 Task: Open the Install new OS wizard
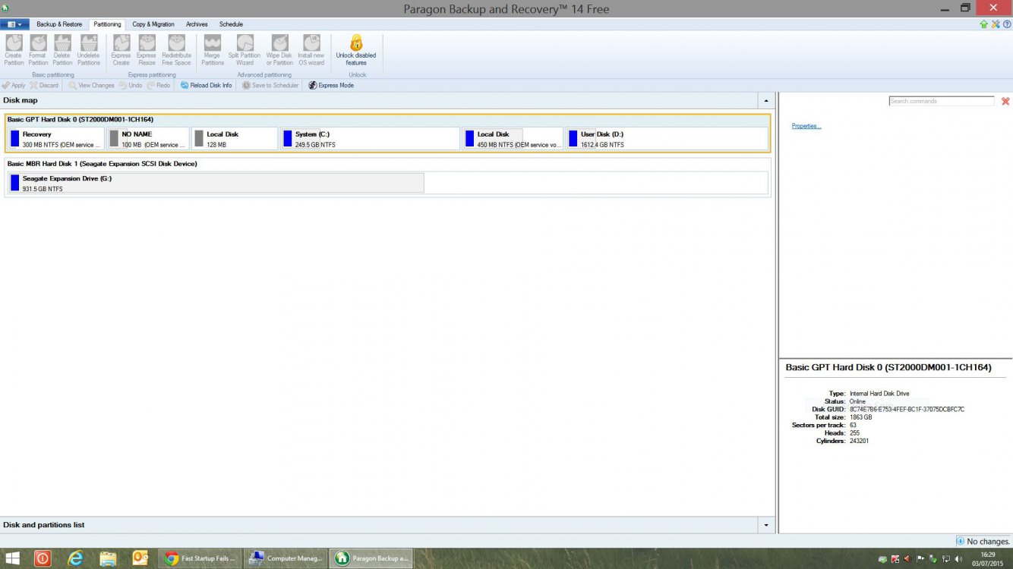(x=311, y=50)
